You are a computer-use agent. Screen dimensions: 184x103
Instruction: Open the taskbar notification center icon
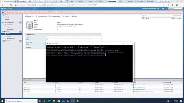(x=181, y=101)
